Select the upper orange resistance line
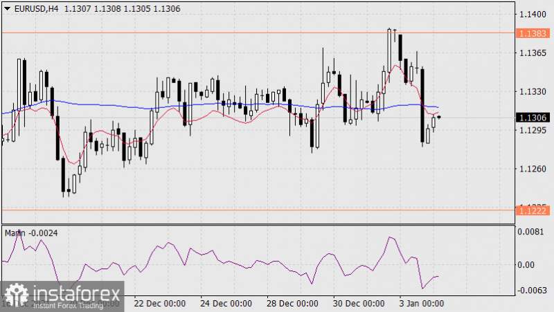The width and height of the screenshot is (554, 312). (208, 33)
